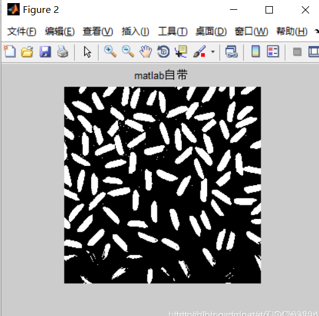Toggle the Rotate 3D tool
319x316 pixels.
click(163, 52)
